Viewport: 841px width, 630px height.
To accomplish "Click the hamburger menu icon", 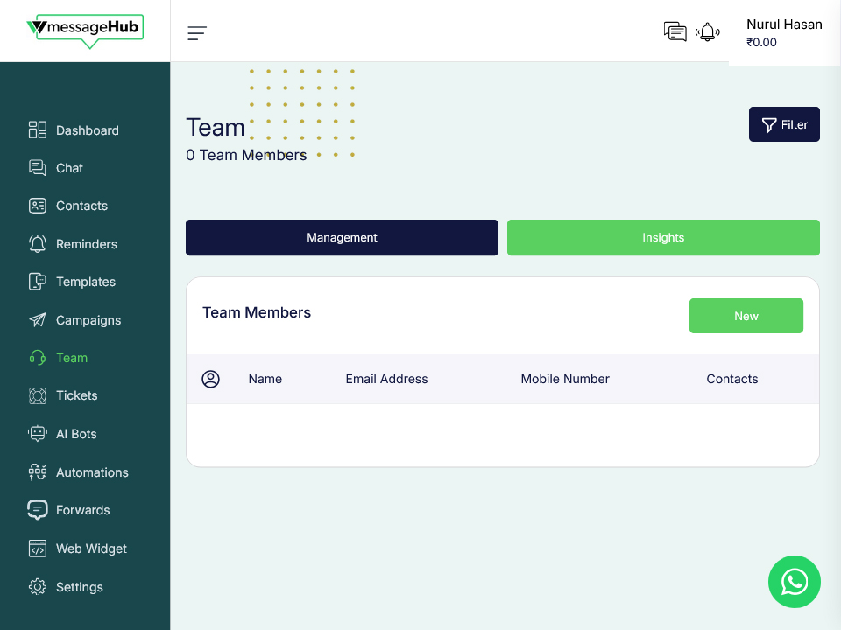I will [197, 33].
